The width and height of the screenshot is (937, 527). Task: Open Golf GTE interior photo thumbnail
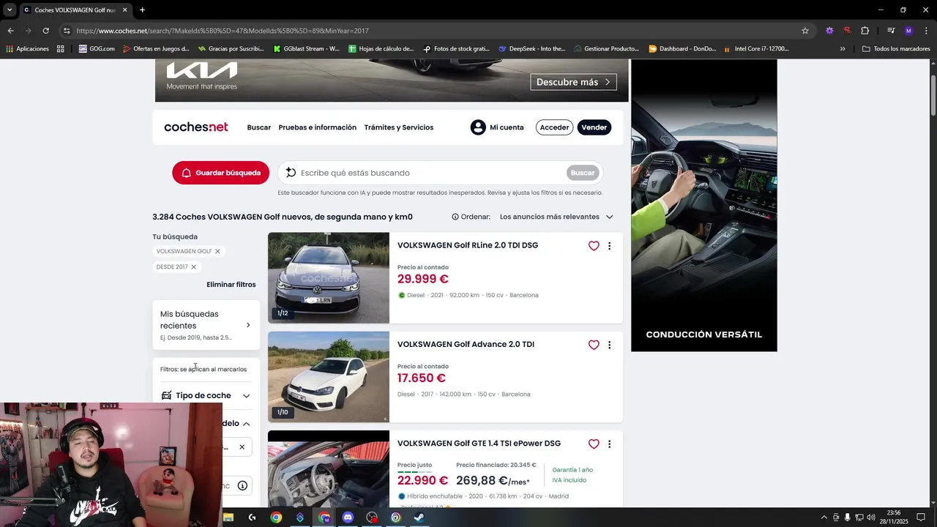[329, 468]
